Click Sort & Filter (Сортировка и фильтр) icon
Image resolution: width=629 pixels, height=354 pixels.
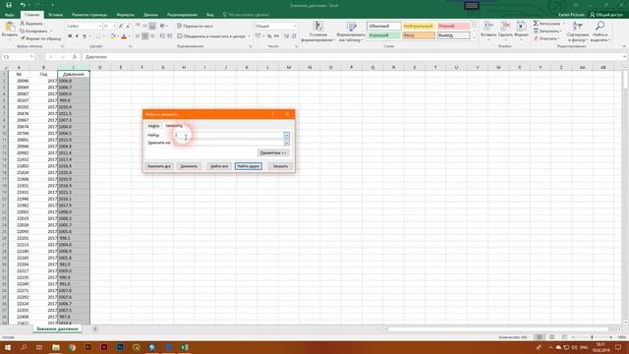pyautogui.click(x=578, y=27)
